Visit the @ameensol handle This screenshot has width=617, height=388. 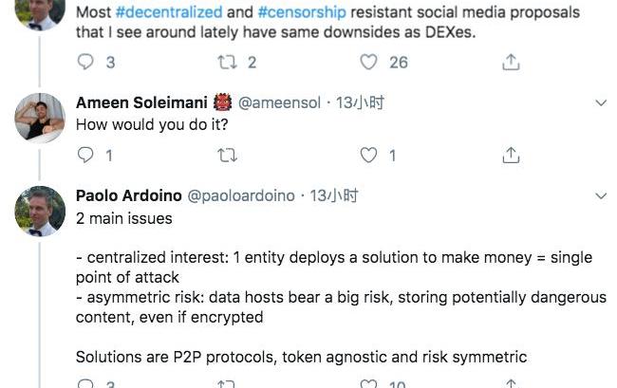280,102
